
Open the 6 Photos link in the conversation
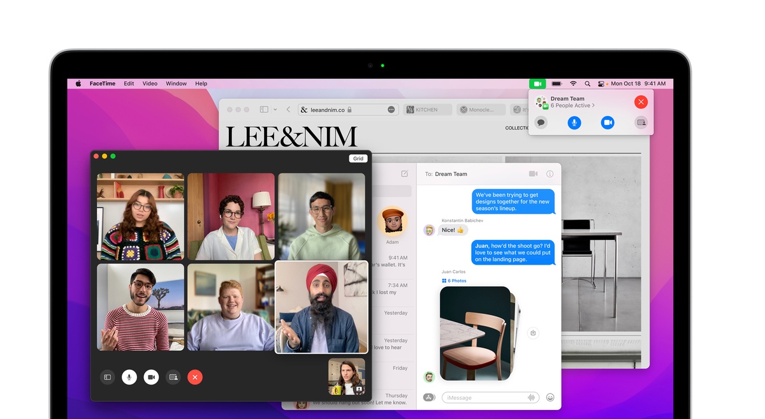(x=454, y=281)
